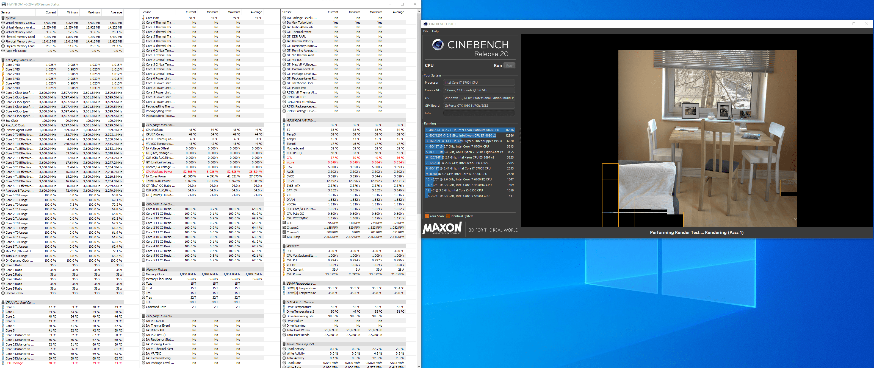Click the ranking score value 16536
The height and width of the screenshot is (368, 874).
pos(509,130)
